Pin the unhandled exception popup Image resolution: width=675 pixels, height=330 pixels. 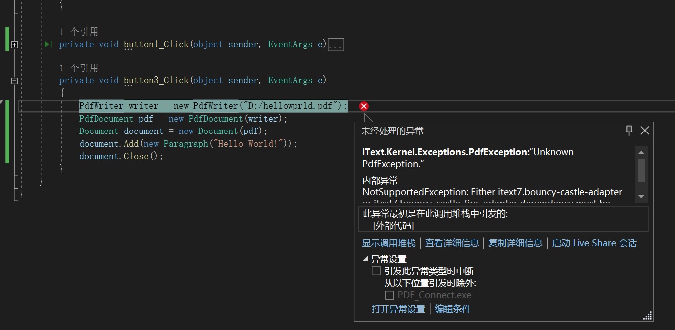pyautogui.click(x=629, y=131)
